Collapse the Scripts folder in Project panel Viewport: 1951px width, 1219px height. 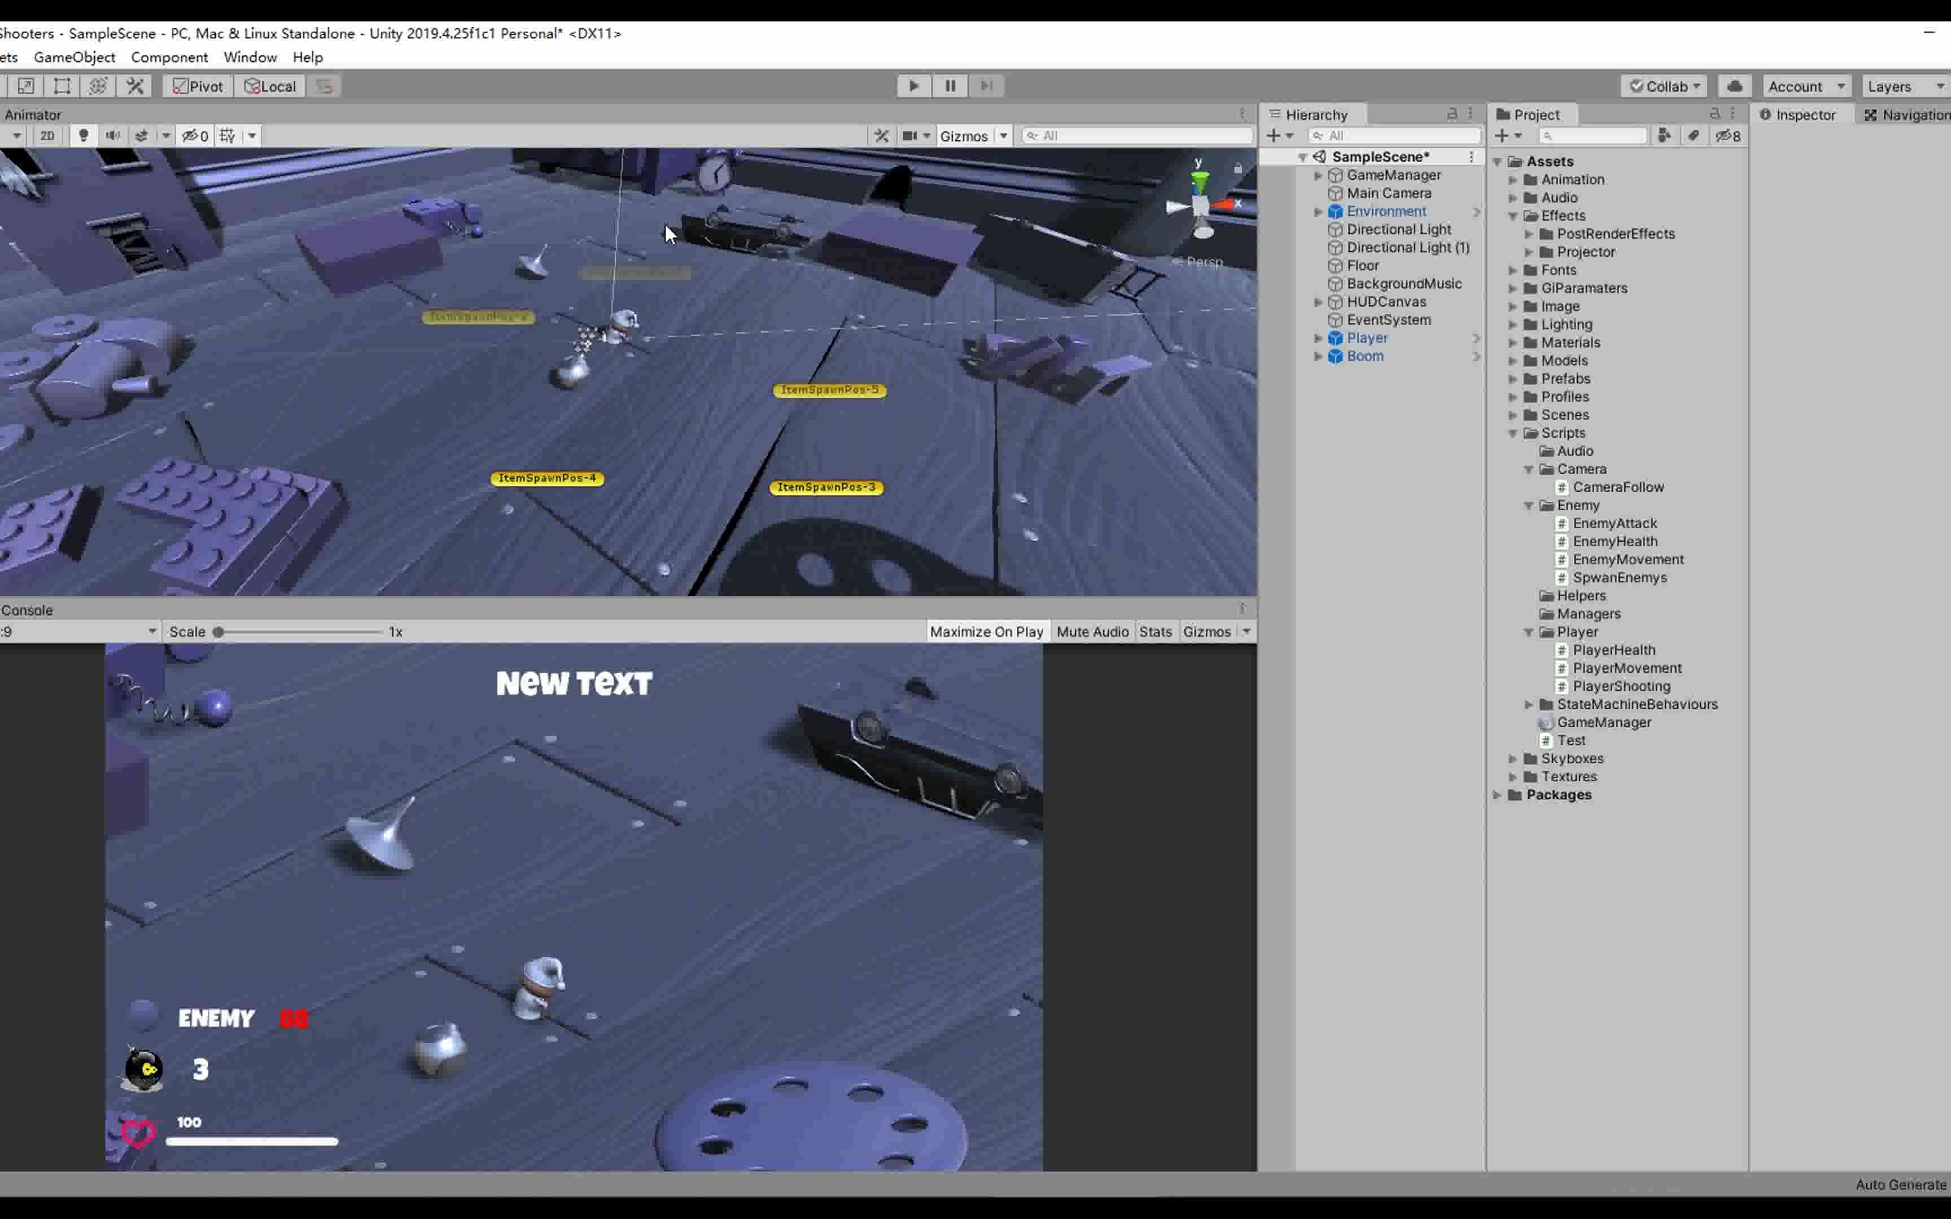(1513, 433)
